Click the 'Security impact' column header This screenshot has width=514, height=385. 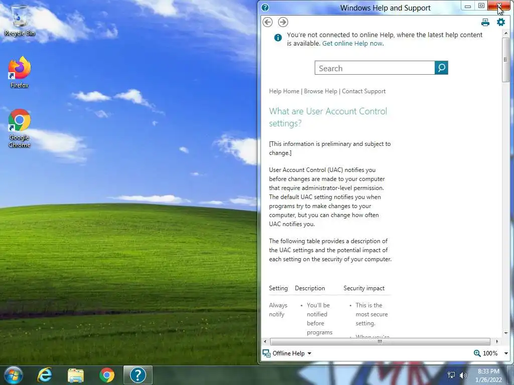tap(364, 288)
